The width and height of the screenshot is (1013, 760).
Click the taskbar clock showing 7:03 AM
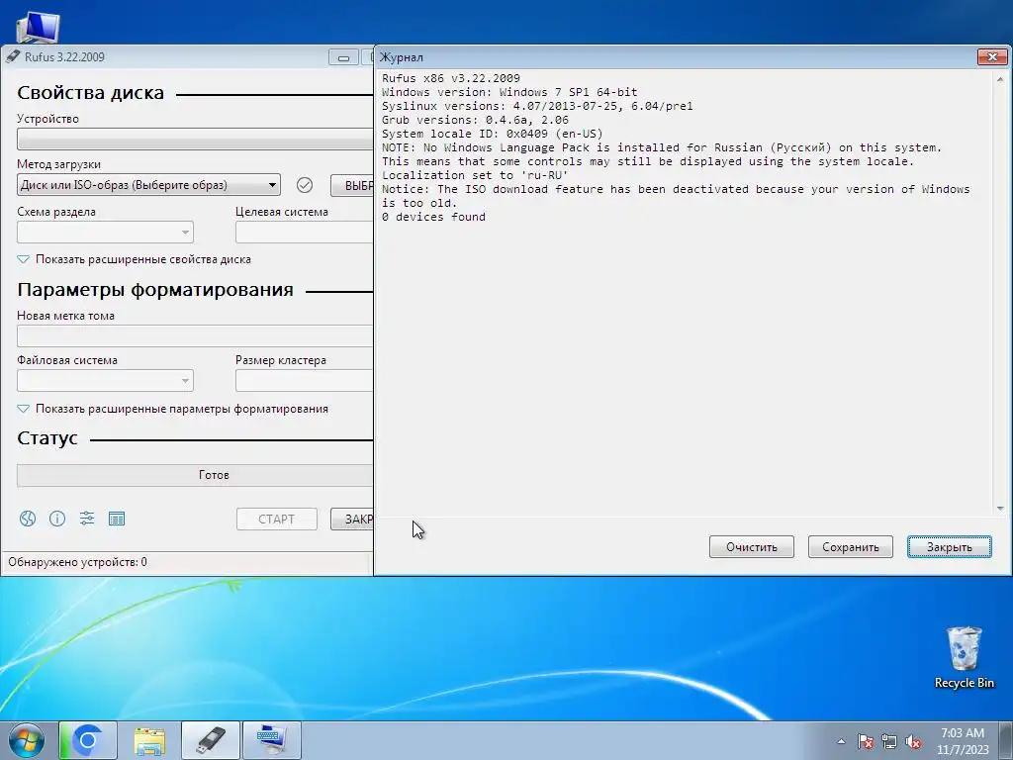point(963,740)
